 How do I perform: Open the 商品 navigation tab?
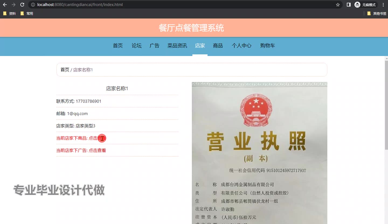(218, 46)
